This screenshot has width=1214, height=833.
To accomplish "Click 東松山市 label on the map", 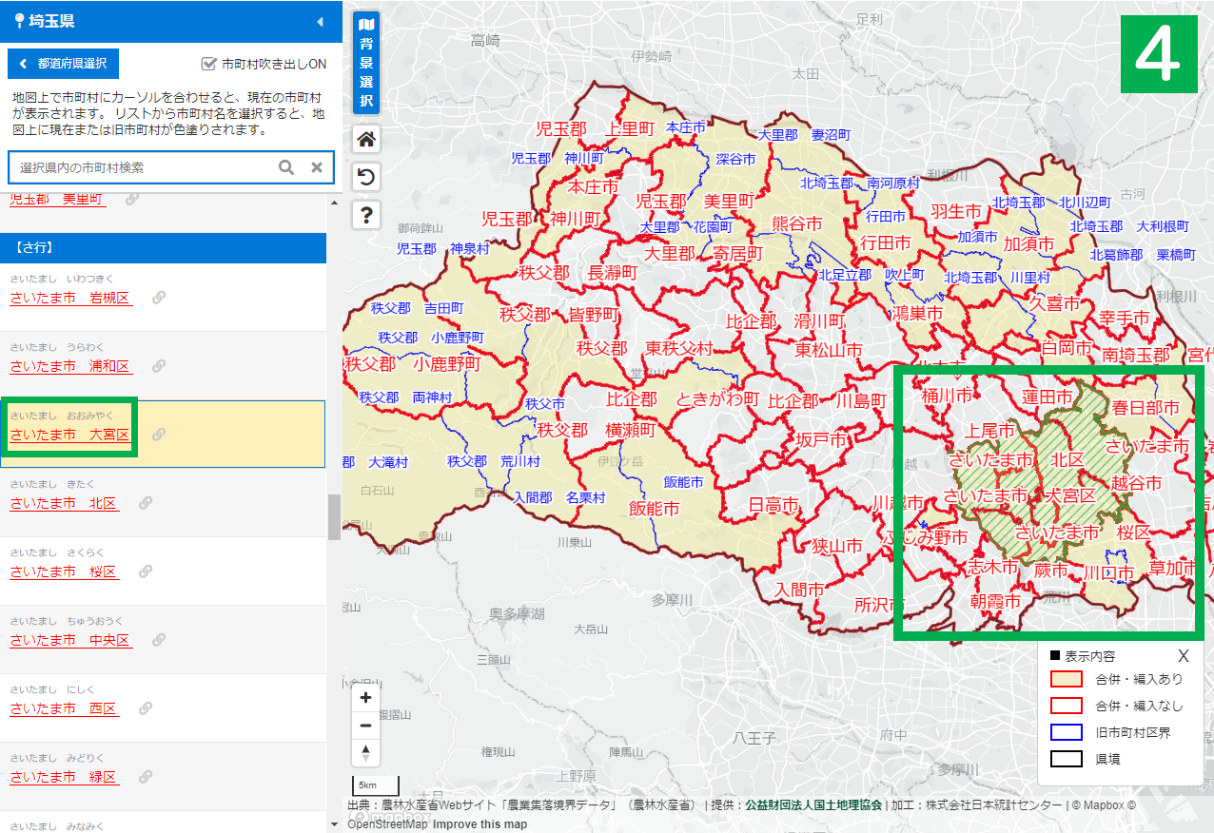I will point(829,350).
